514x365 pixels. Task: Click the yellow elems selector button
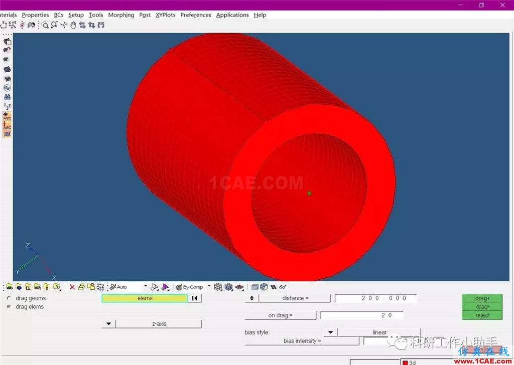click(x=145, y=298)
